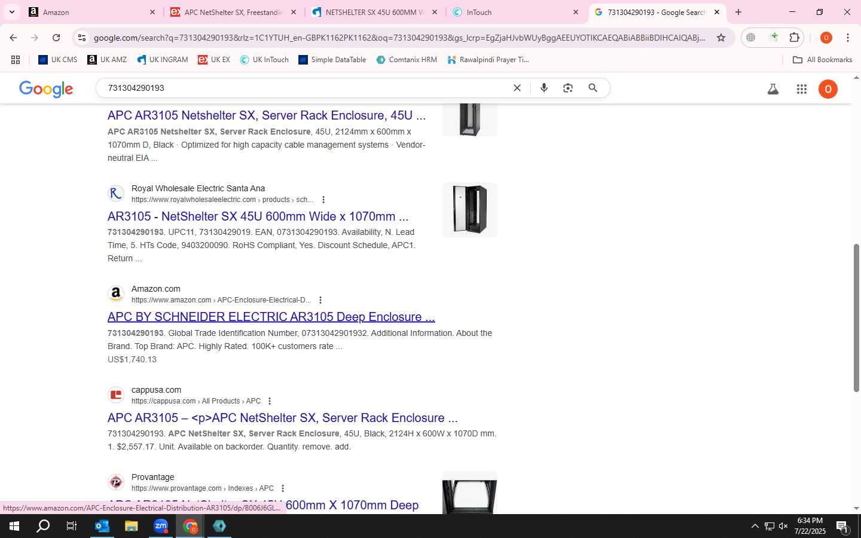Clear the Google search box
Screen dimensions: 861x538
pyautogui.click(x=517, y=88)
